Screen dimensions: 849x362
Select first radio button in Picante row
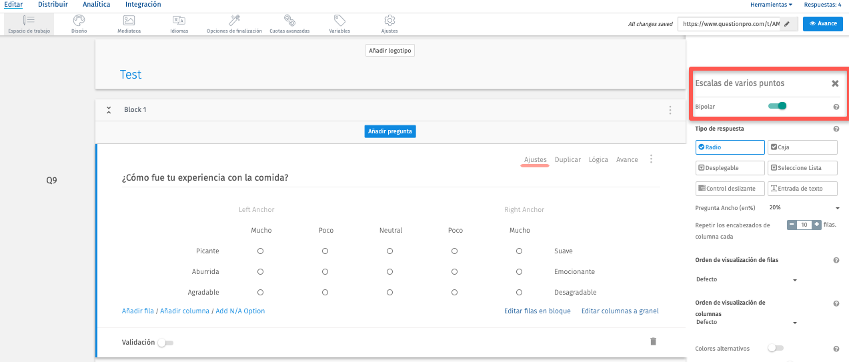261,251
